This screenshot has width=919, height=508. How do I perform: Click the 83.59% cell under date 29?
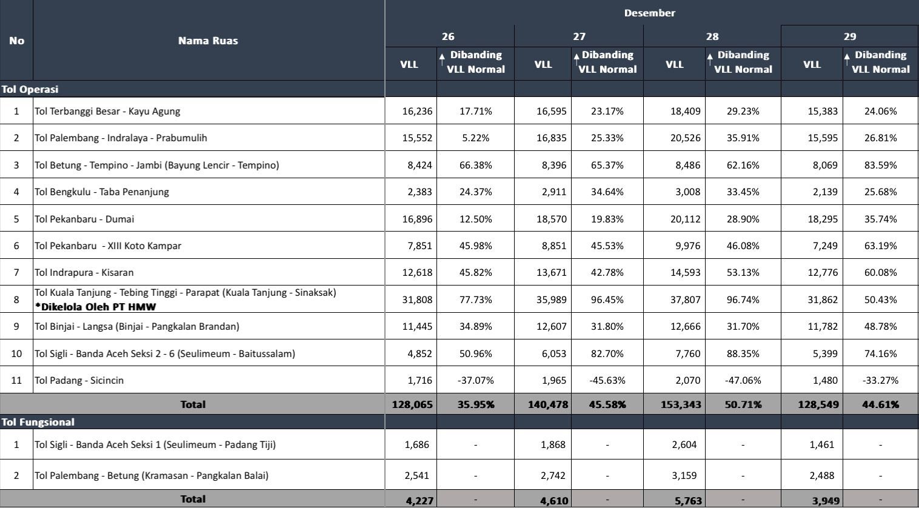tap(880, 165)
